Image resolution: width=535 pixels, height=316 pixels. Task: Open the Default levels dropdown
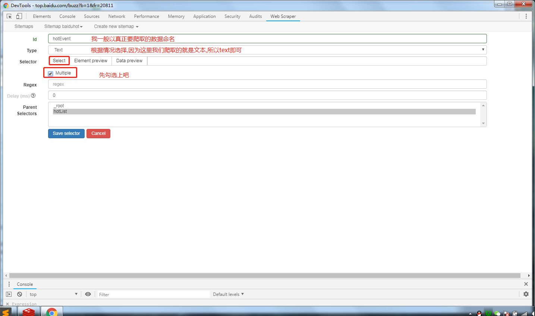pos(228,294)
